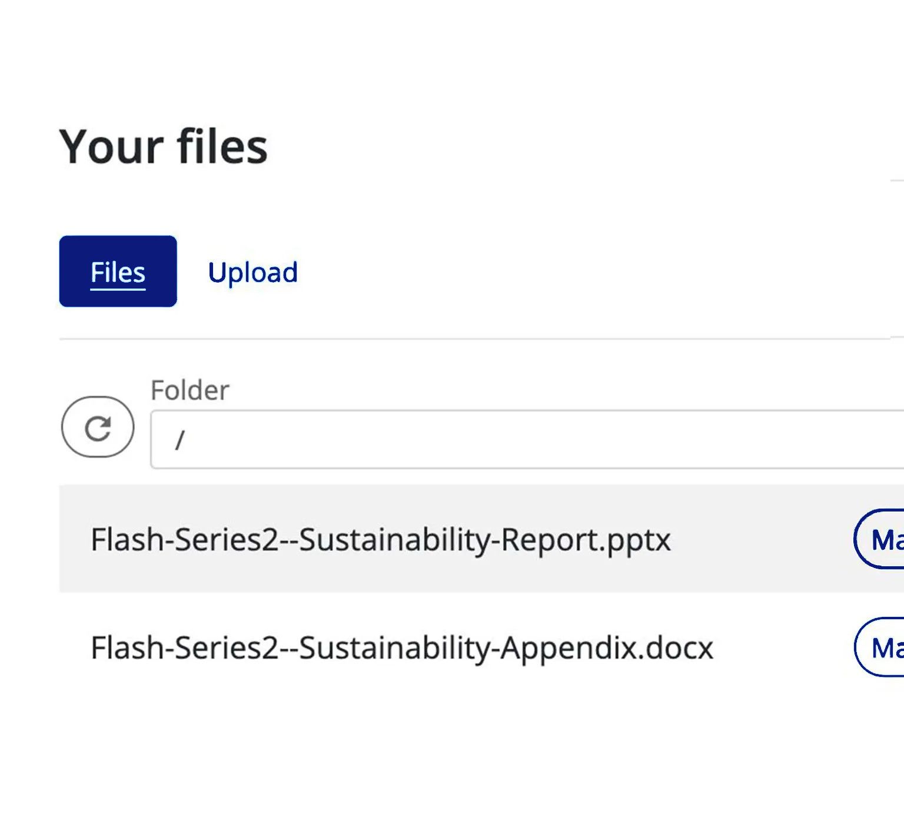
Task: Select Flash-Series2--Sustainability-Report.pptx file name
Action: 381,540
